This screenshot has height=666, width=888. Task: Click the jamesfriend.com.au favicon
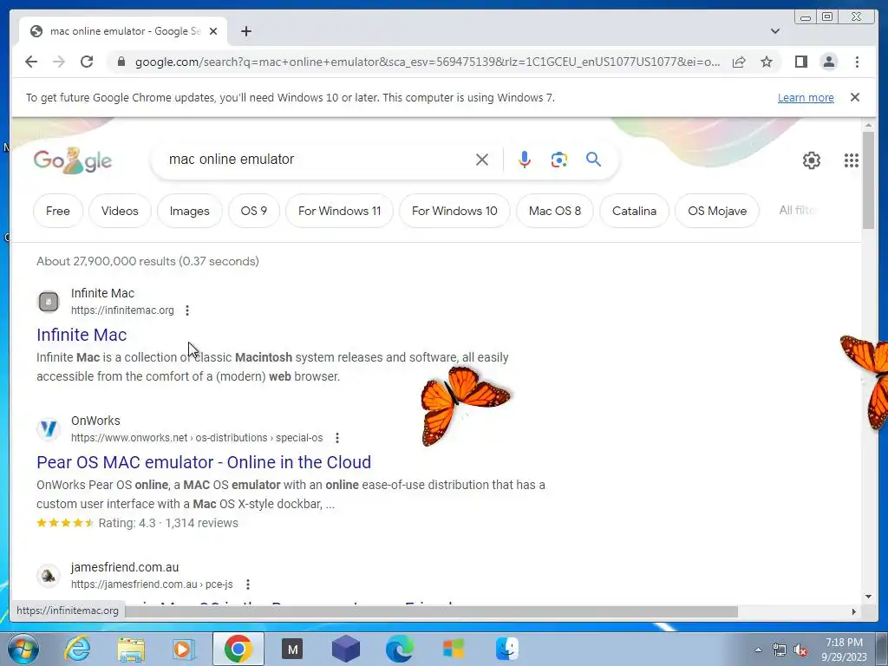tap(49, 576)
